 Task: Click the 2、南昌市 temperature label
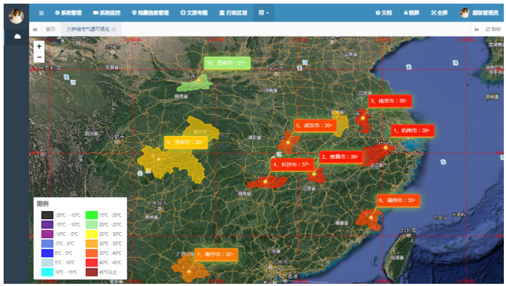pyautogui.click(x=341, y=157)
